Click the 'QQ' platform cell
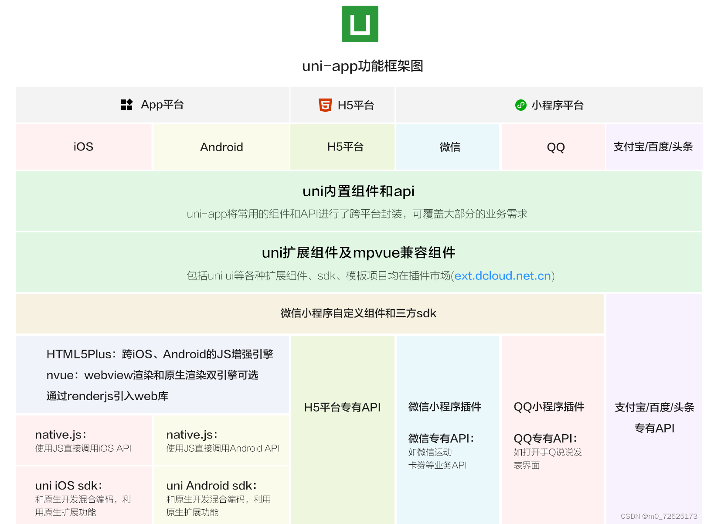 click(553, 146)
